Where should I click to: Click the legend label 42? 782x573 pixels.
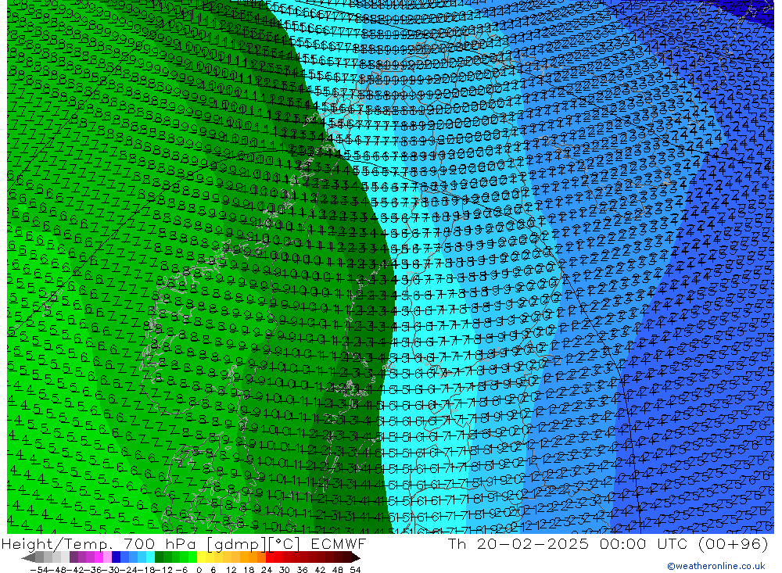click(x=320, y=570)
